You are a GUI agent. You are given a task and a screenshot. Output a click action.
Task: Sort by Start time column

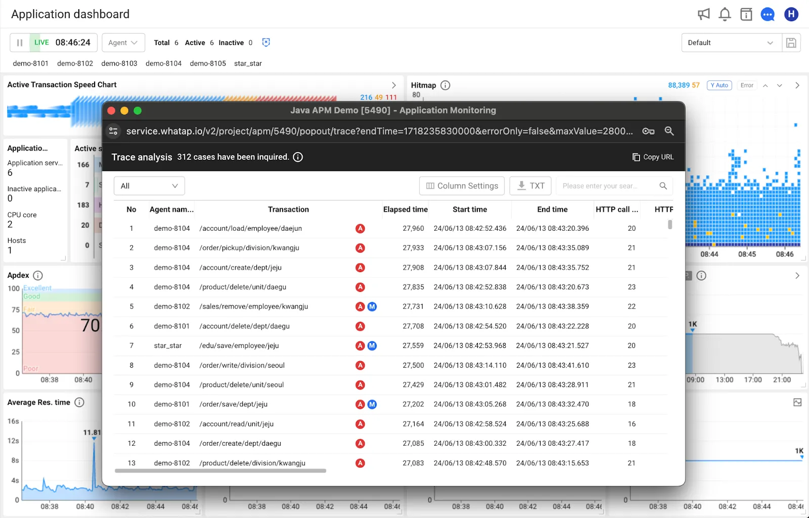pyautogui.click(x=470, y=209)
